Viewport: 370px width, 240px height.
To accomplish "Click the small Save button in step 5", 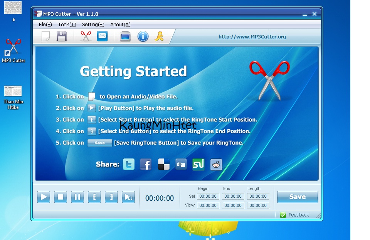I will tap(99, 143).
